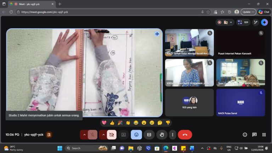
Task: Open the chat panel icon
Action: point(254,135)
